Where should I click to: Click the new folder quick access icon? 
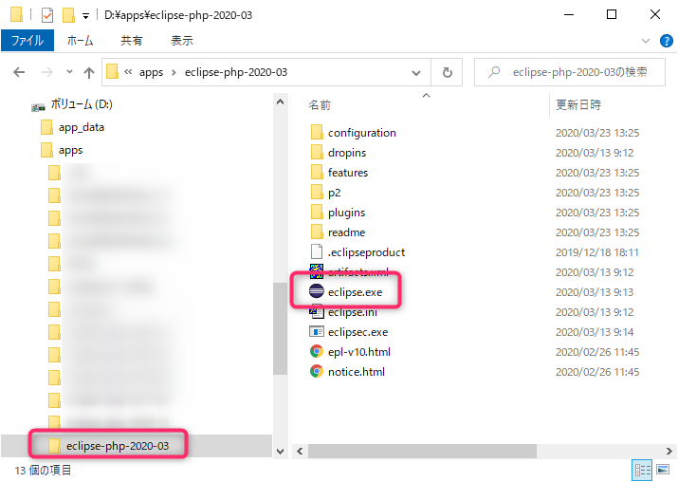[x=68, y=15]
